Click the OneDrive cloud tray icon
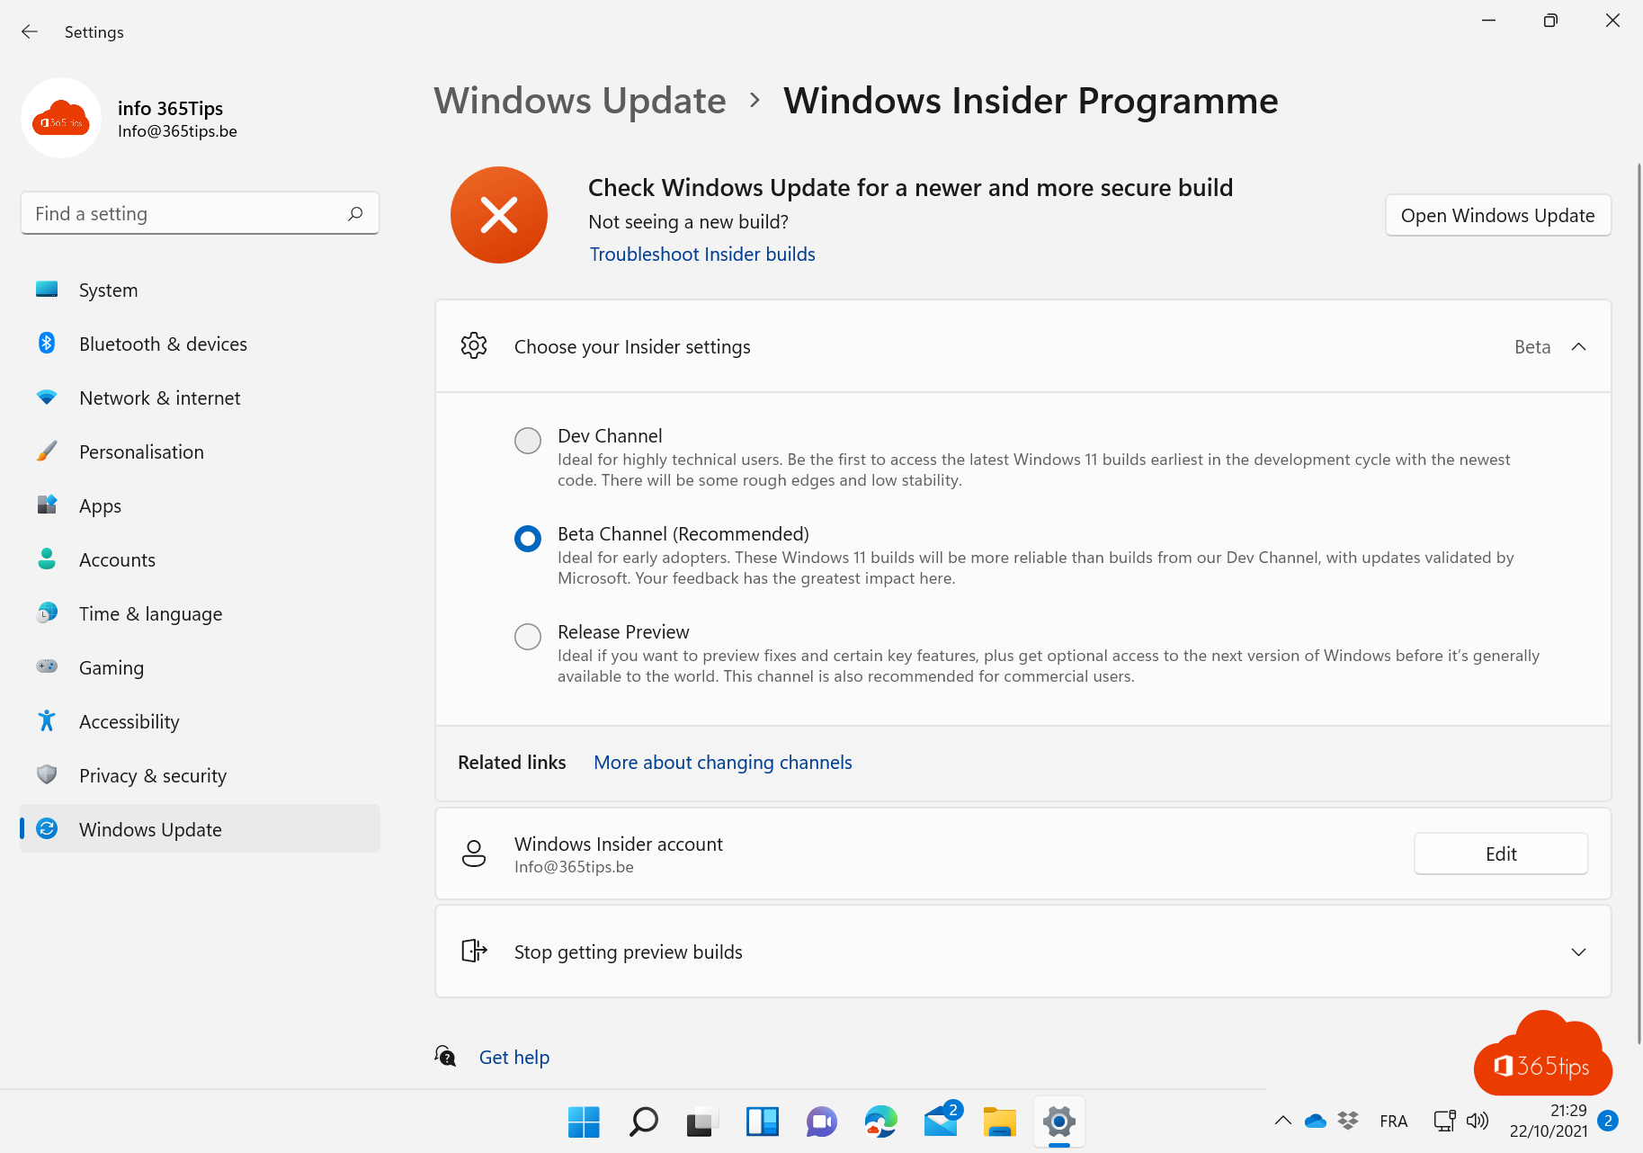The height and width of the screenshot is (1153, 1643). pyautogui.click(x=1316, y=1121)
